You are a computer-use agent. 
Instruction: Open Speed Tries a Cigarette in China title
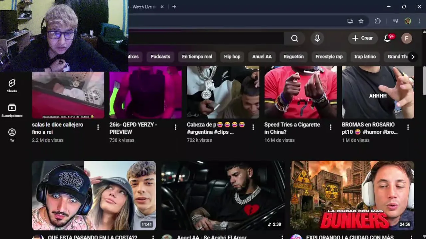click(x=292, y=128)
